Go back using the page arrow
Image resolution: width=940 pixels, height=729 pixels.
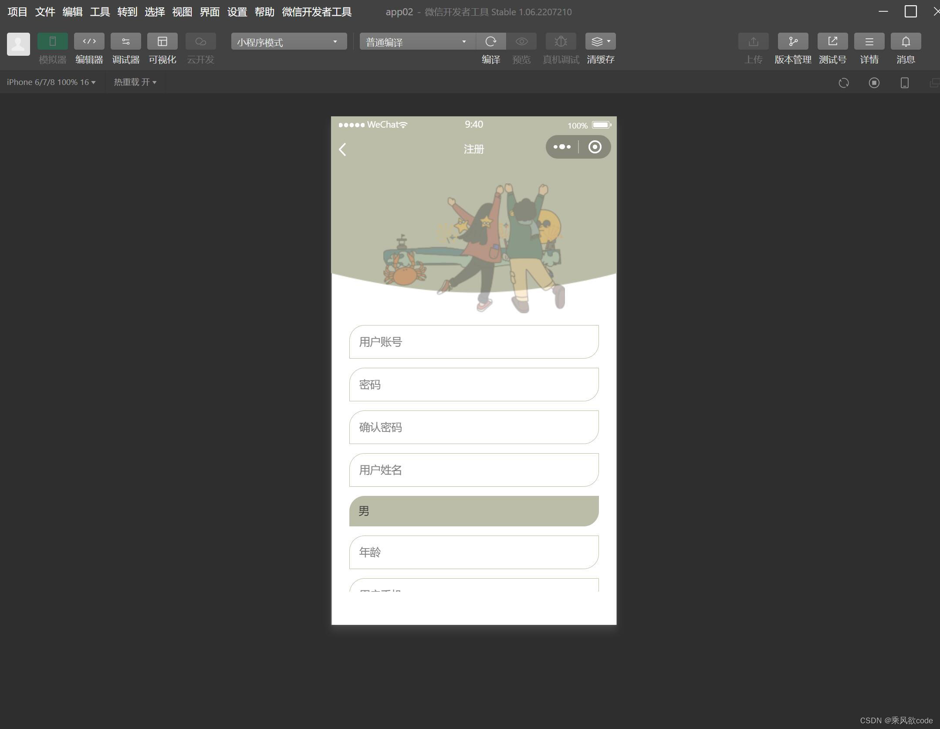342,149
